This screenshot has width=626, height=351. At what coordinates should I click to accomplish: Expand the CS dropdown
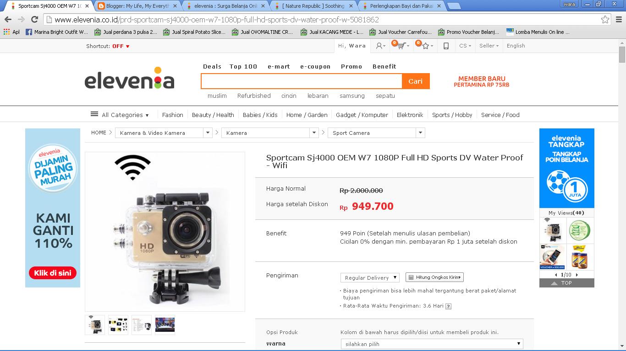tap(465, 46)
